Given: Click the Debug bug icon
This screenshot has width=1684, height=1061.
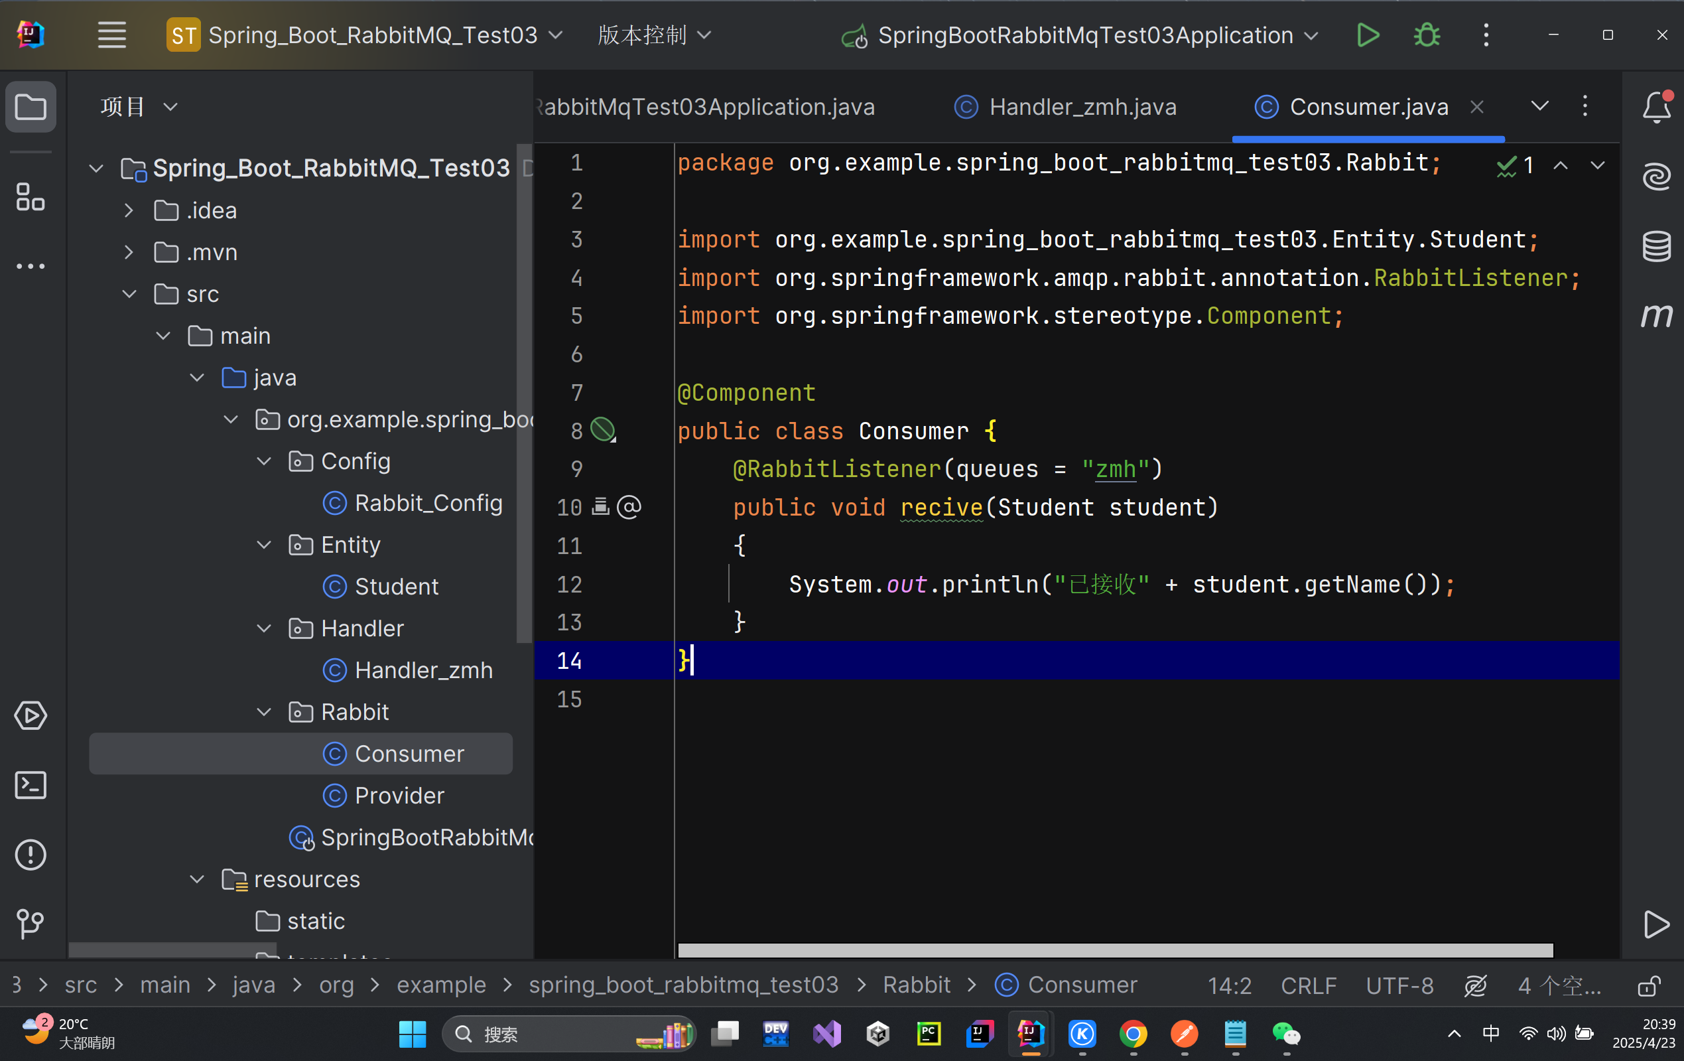Looking at the screenshot, I should [1426, 35].
